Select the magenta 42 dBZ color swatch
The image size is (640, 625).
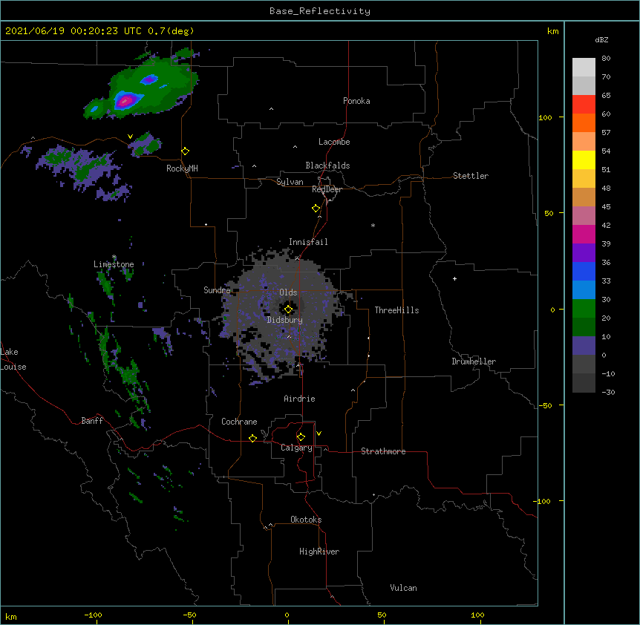[584, 234]
